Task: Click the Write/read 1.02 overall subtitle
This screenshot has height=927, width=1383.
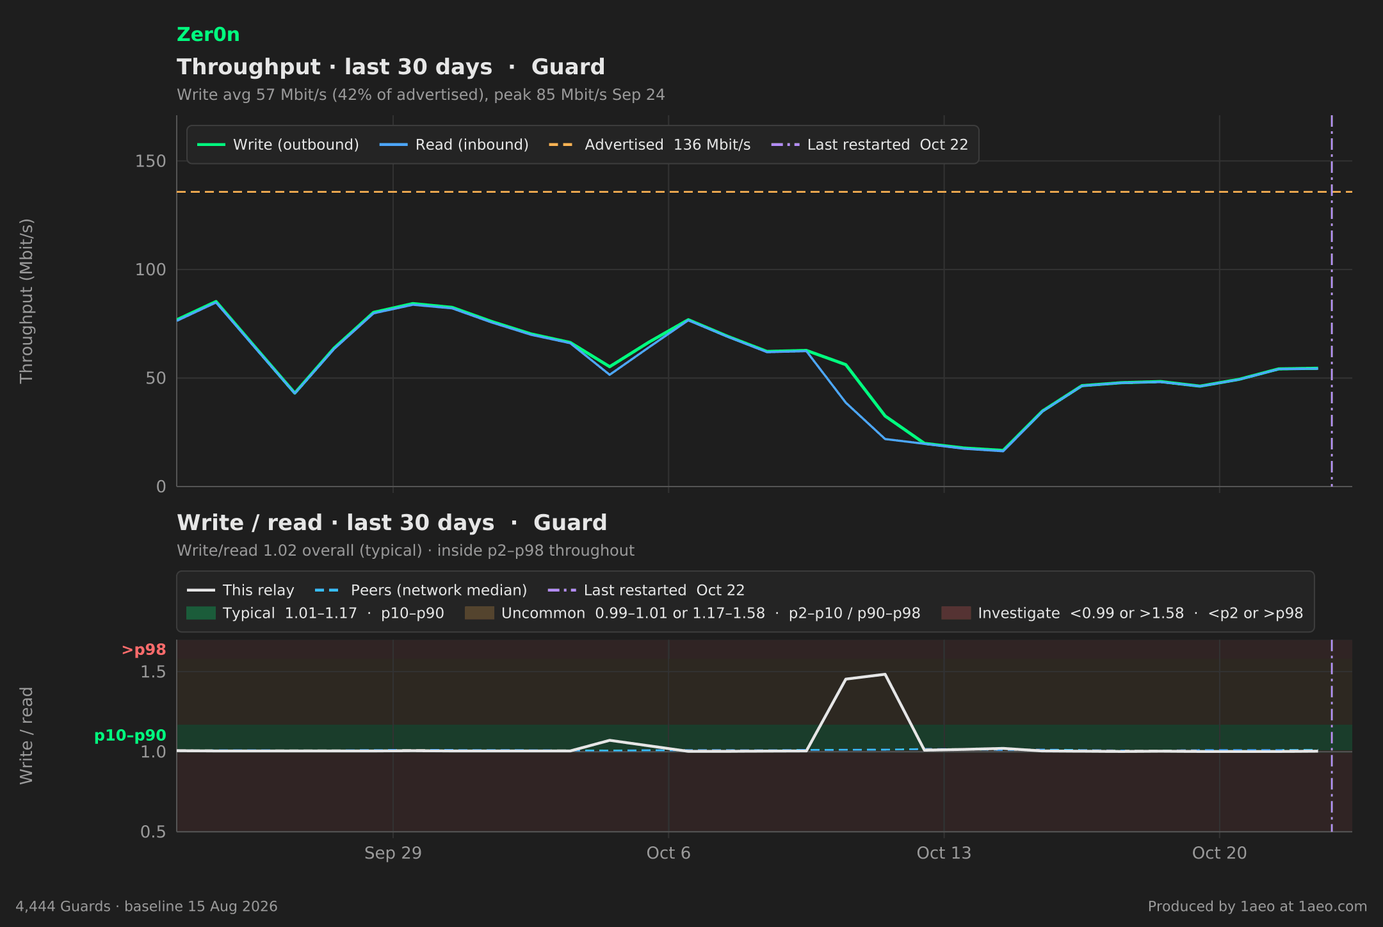Action: pos(405,551)
